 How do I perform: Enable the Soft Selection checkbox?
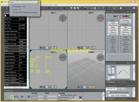[109, 66]
